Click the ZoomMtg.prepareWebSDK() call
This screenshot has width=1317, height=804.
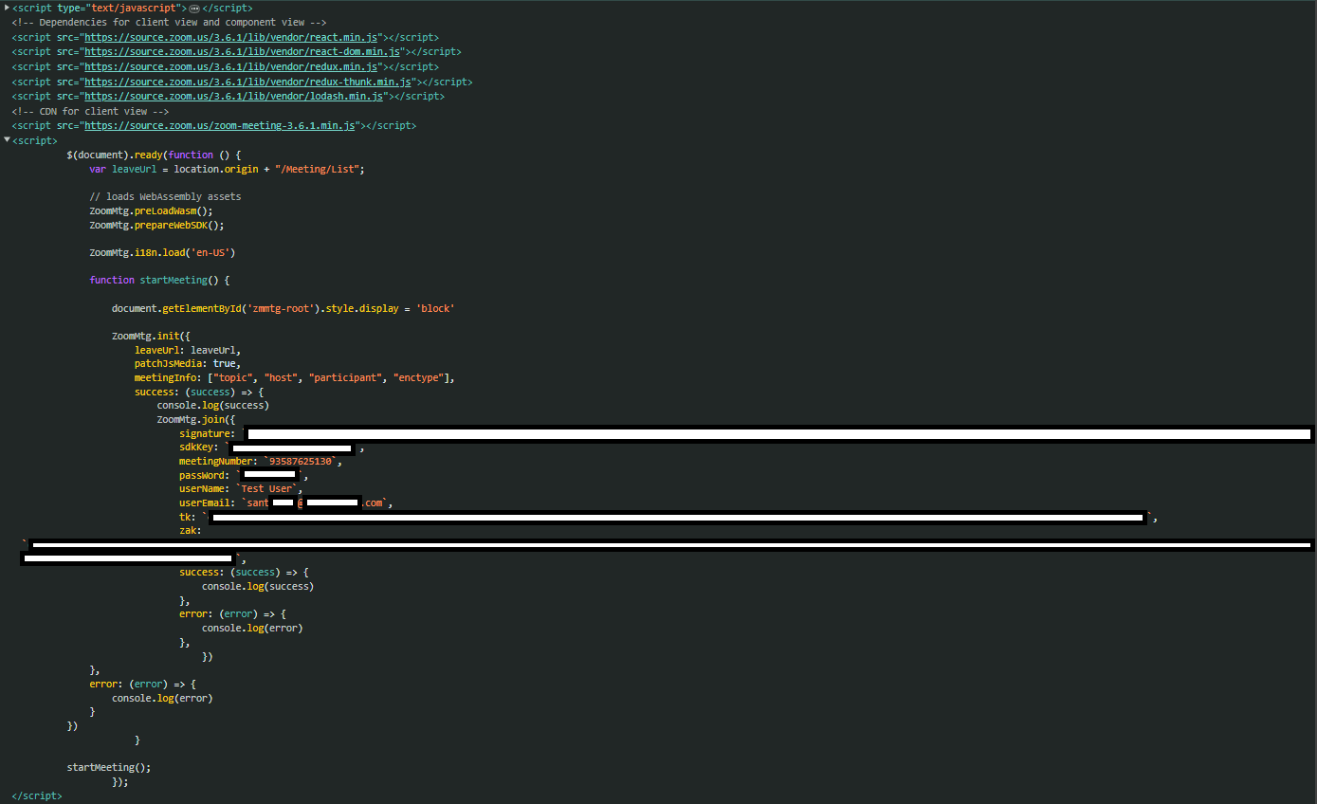point(156,226)
